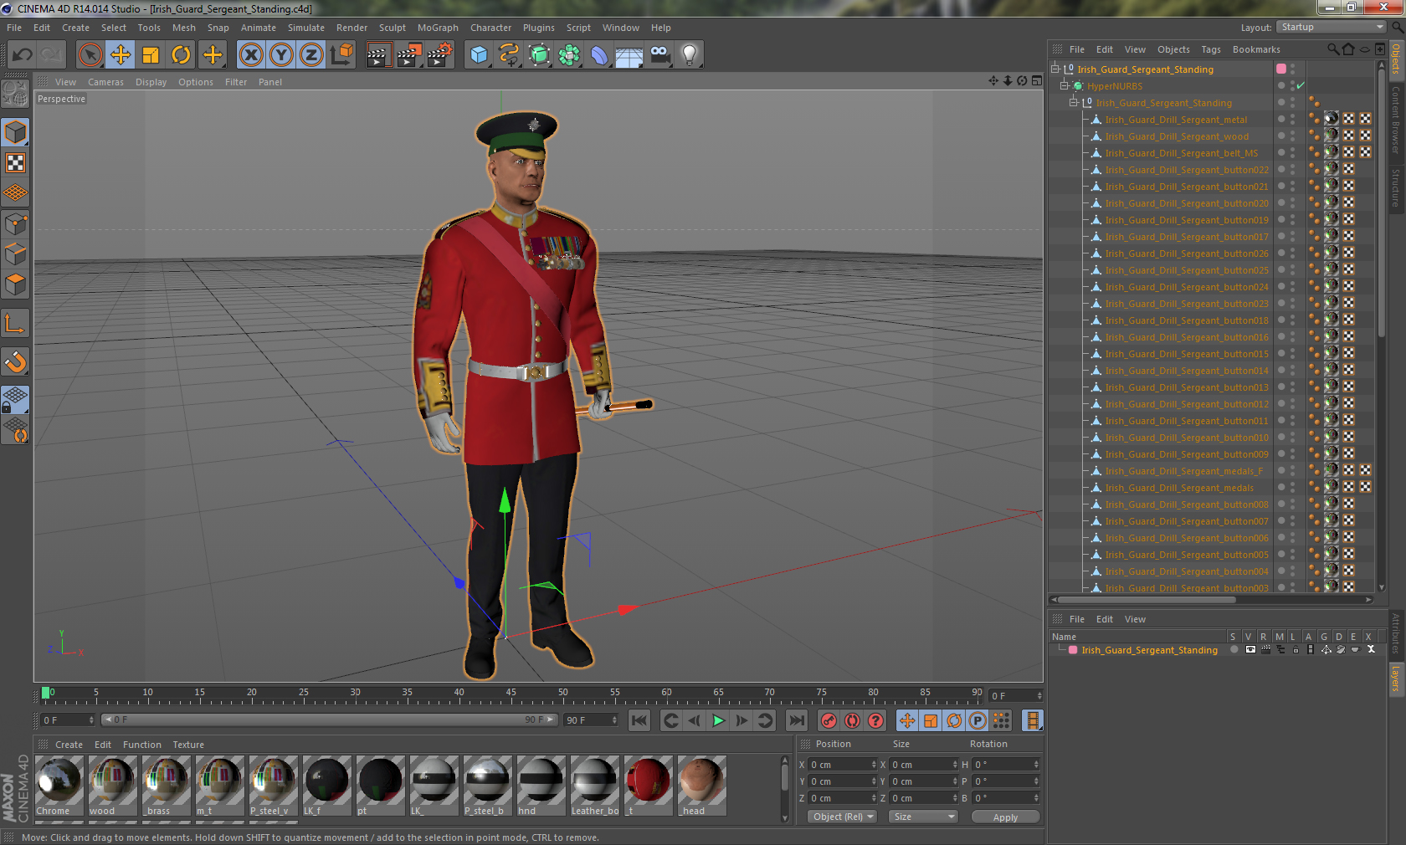Enable Axis tool L-shaped icon
1406x845 pixels.
tap(16, 324)
